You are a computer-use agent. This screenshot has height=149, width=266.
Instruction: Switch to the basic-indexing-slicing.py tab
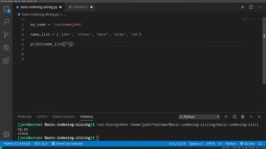(39, 7)
